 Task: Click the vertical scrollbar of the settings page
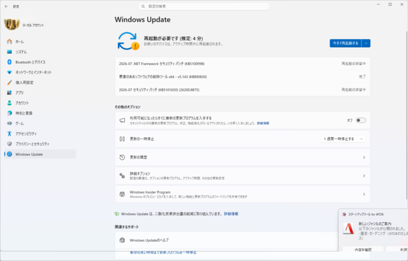407,115
